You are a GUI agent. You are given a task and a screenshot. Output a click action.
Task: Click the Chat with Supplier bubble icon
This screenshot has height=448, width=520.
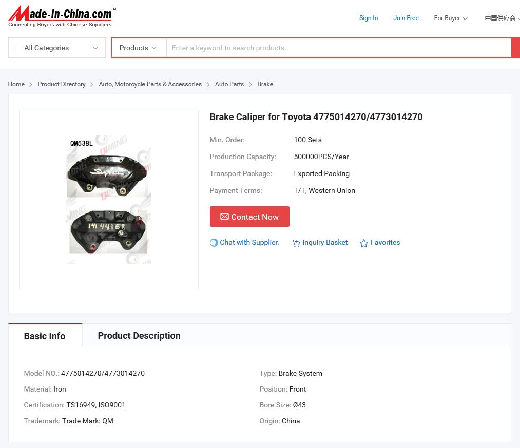click(214, 243)
